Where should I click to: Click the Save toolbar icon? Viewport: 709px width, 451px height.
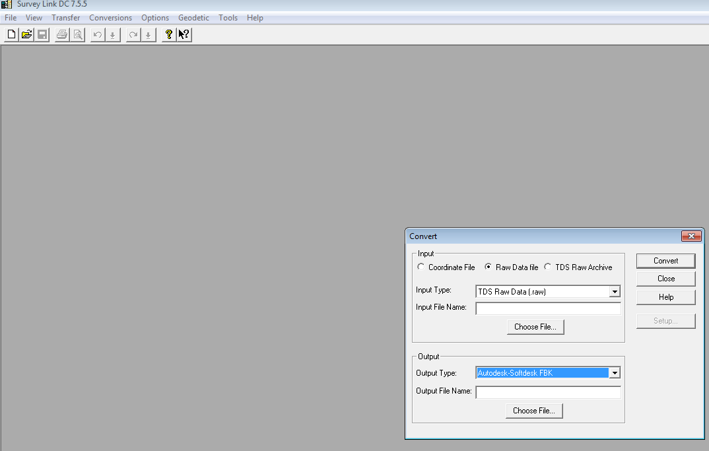(x=42, y=34)
